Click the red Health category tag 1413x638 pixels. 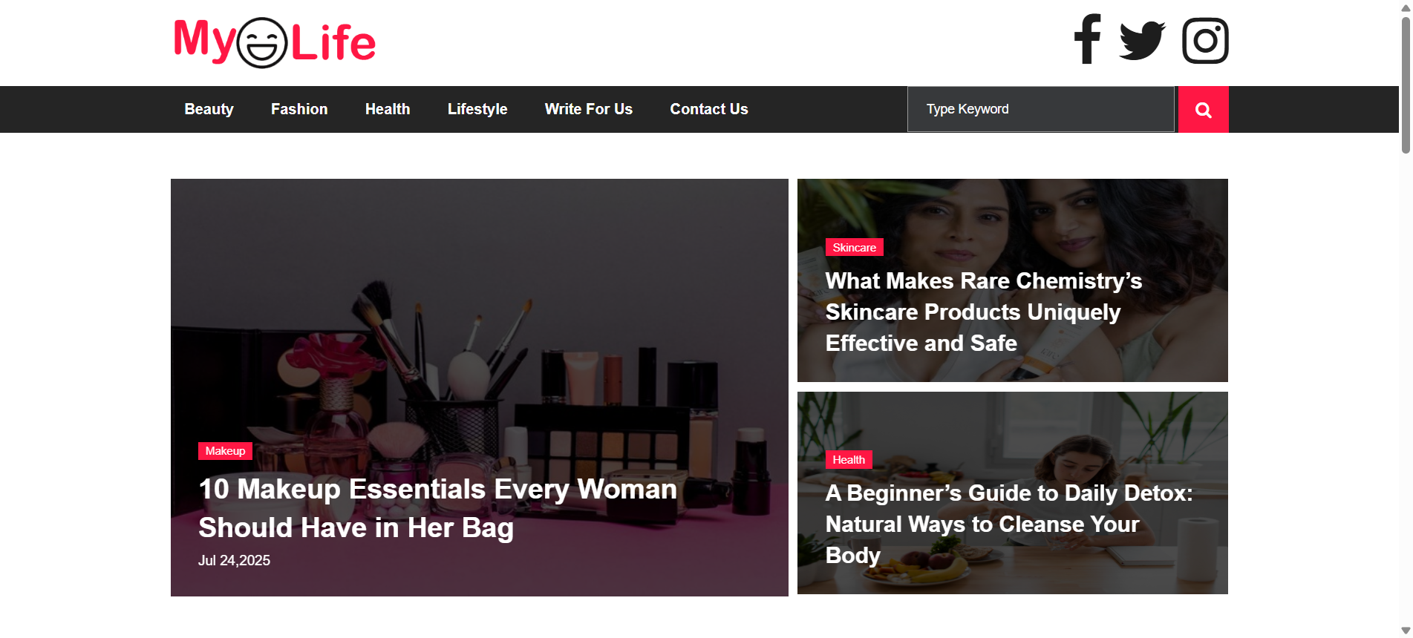(x=848, y=460)
